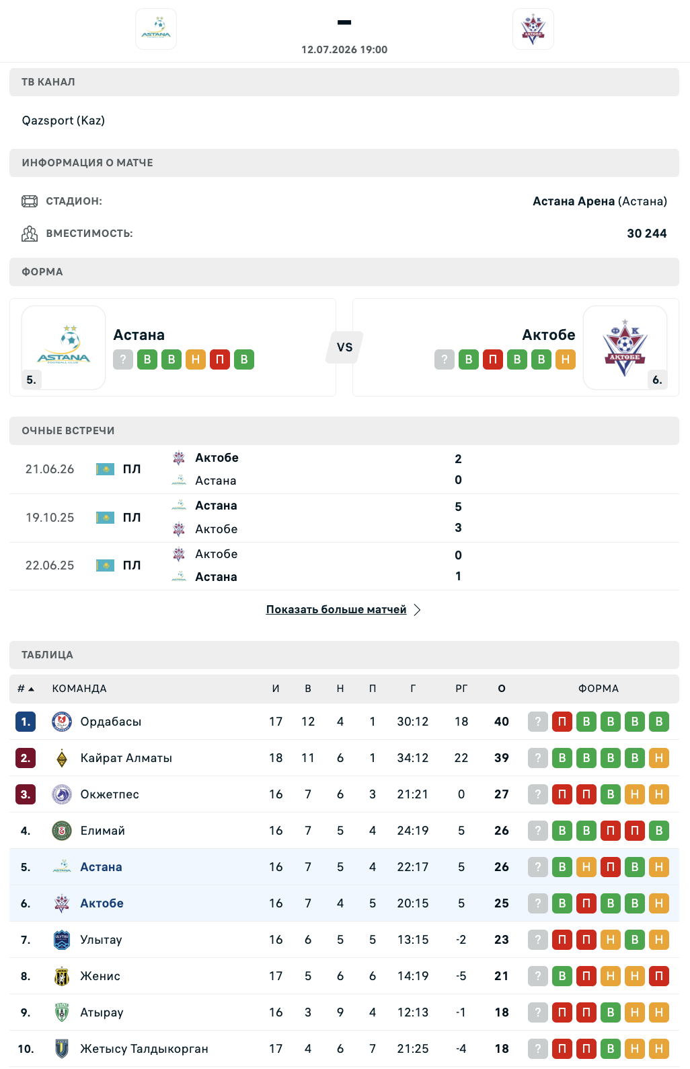Viewport: 690px width, 1069px height.
Task: Click Атырау club logo in table
Action: (62, 1012)
